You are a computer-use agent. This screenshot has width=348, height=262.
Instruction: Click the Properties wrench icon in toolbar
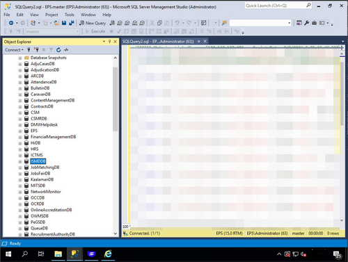[x=306, y=23]
